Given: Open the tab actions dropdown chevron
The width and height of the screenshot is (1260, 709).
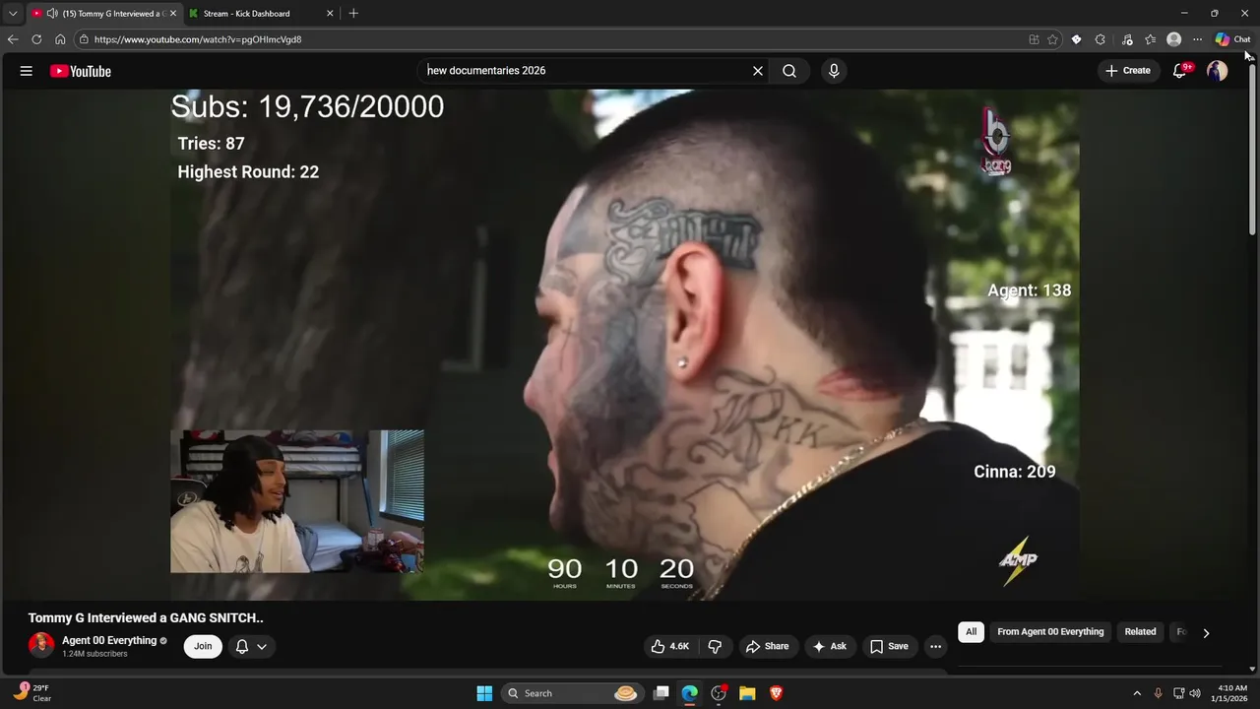Looking at the screenshot, I should [x=13, y=14].
